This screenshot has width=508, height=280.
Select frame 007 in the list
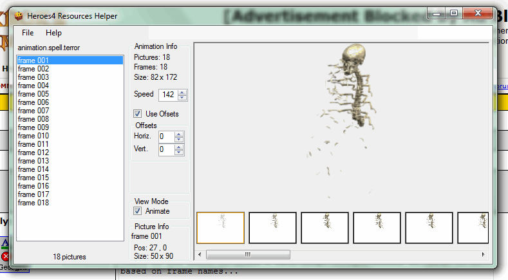(x=70, y=111)
